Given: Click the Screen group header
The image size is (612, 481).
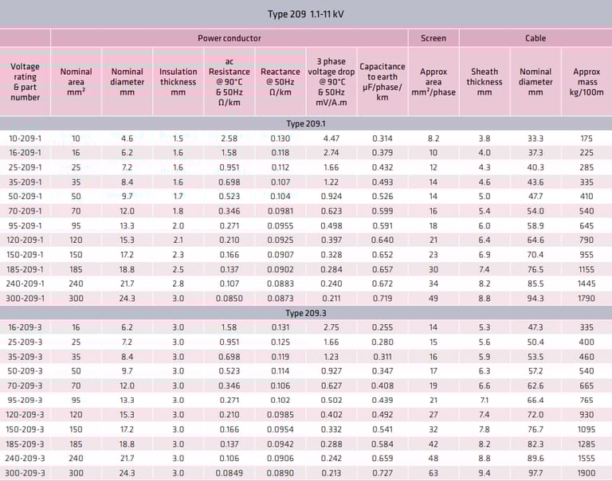Looking at the screenshot, I should 433,38.
